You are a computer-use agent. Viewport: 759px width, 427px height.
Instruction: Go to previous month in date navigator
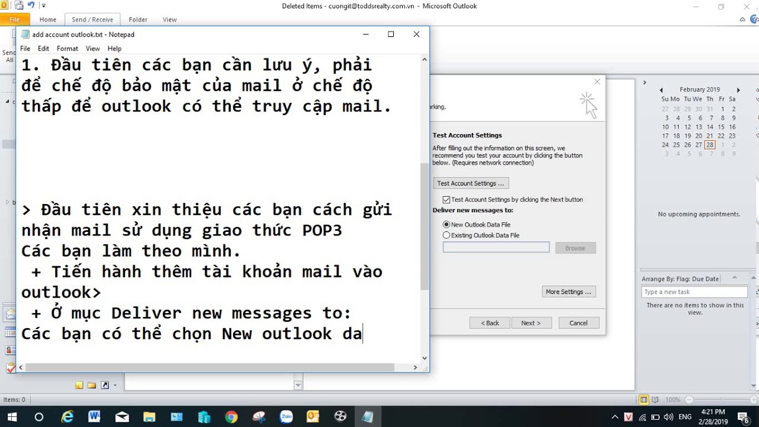(662, 90)
